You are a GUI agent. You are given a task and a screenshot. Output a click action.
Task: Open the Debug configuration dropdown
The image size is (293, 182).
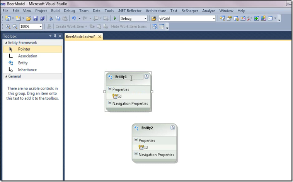click(x=145, y=19)
